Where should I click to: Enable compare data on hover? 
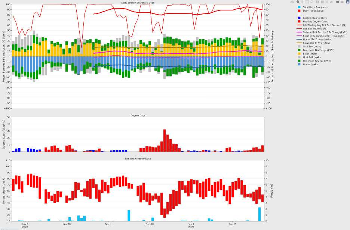342,2
